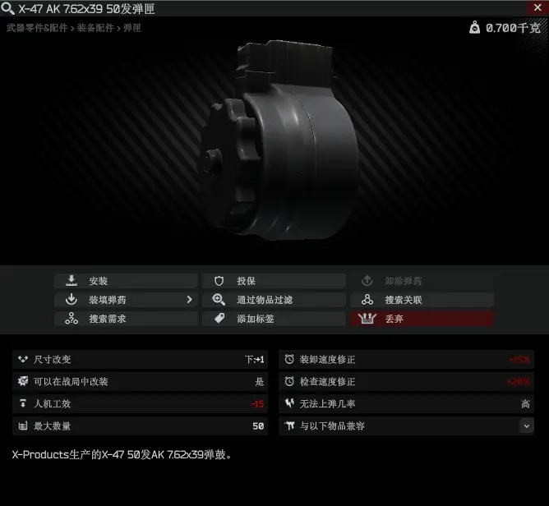The image size is (549, 506).
Task: Click the 3D drum magazine preview
Action: click(280, 140)
